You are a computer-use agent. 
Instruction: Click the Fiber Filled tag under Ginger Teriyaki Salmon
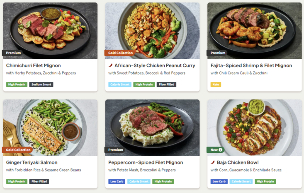(x=39, y=181)
